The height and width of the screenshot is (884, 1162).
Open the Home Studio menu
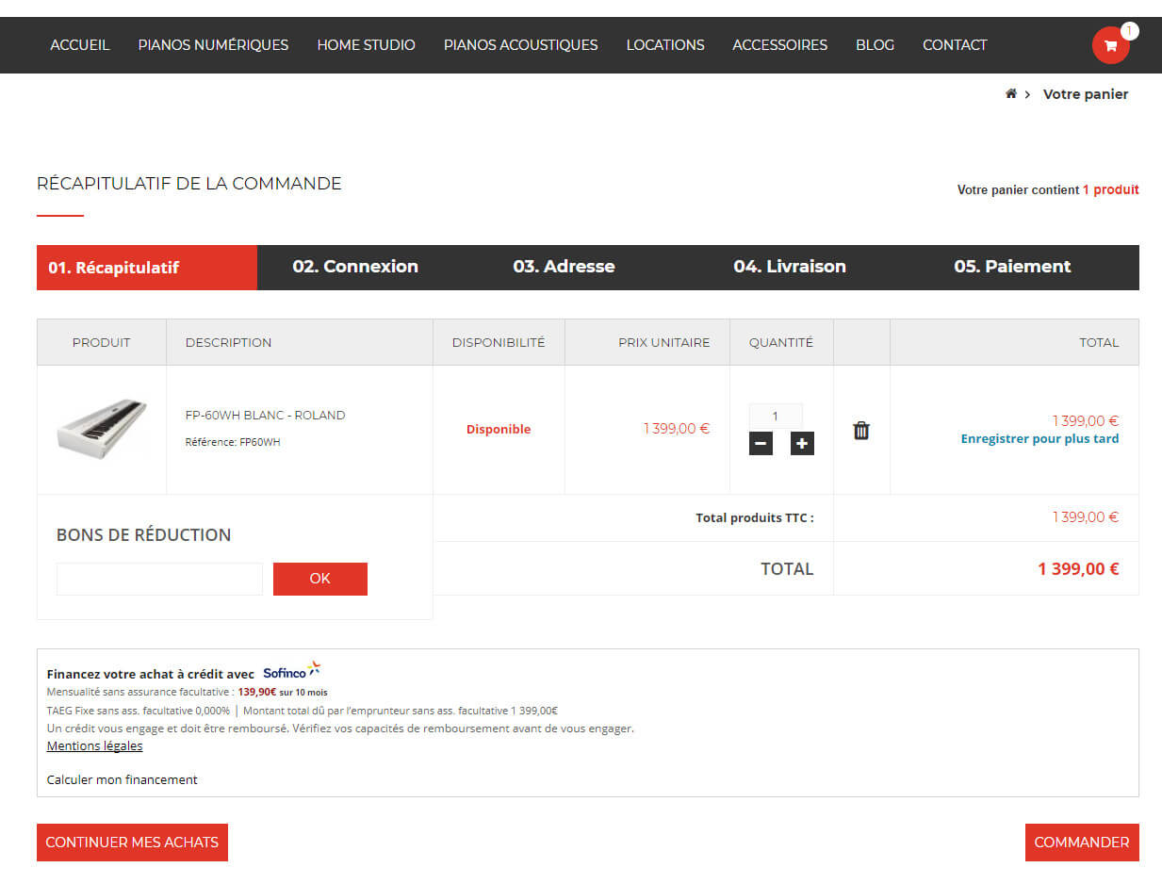[366, 45]
